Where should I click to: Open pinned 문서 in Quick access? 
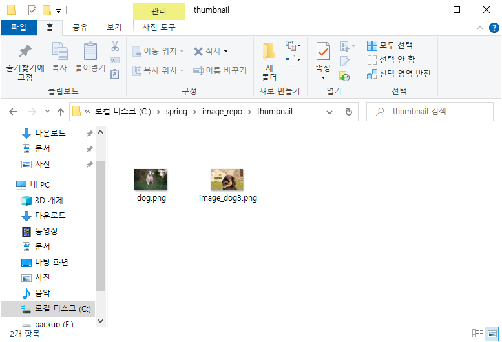[42, 148]
